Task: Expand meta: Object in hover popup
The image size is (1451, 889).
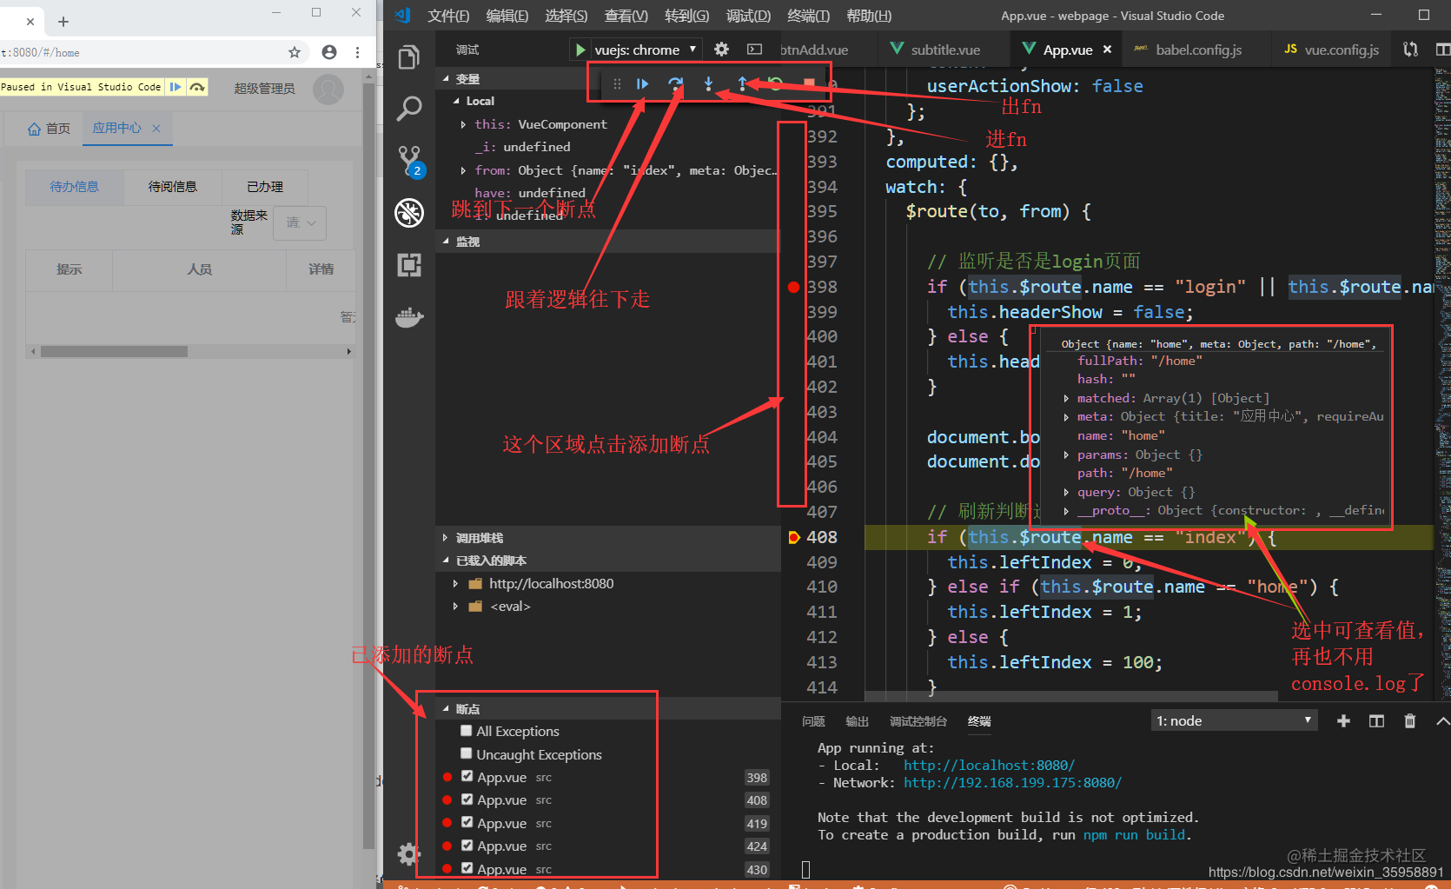Action: [x=1066, y=417]
